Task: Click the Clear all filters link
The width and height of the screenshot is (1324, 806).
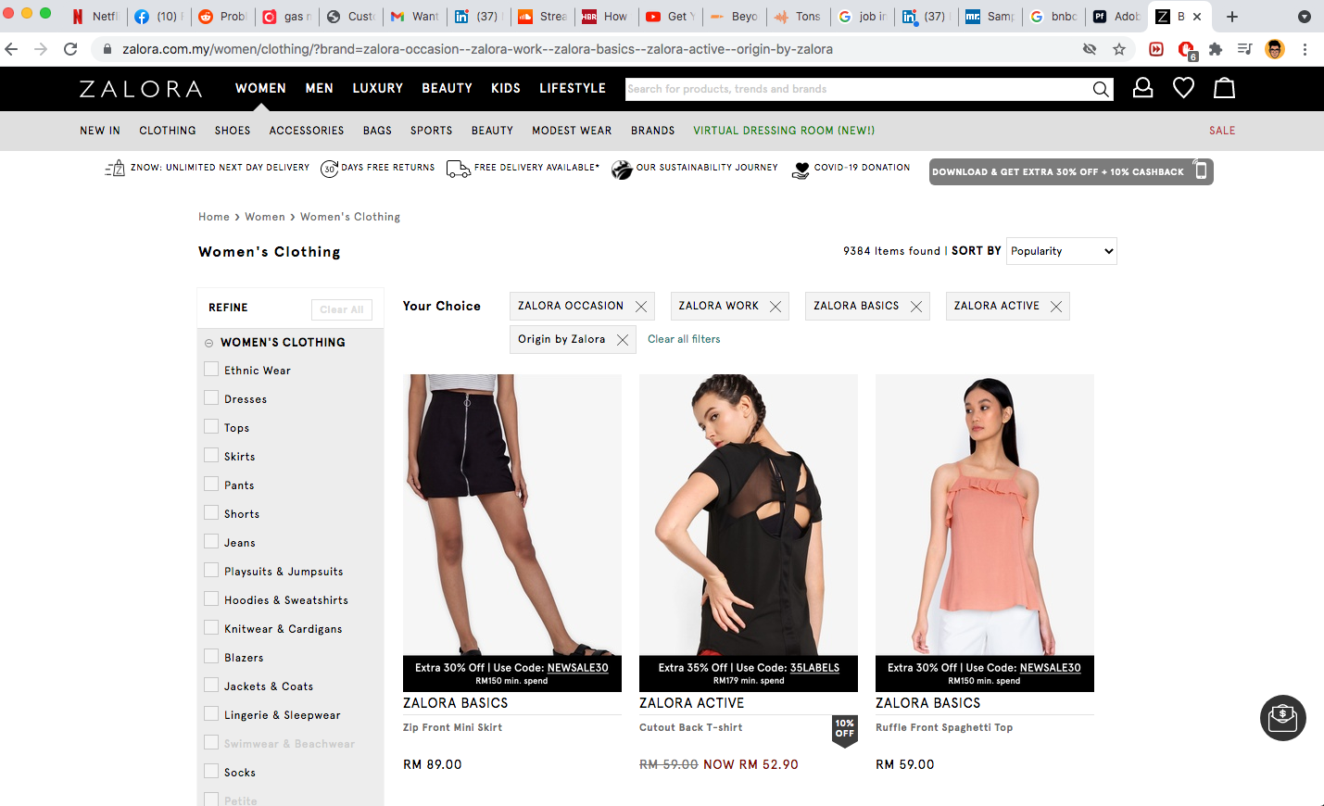Action: tap(684, 339)
